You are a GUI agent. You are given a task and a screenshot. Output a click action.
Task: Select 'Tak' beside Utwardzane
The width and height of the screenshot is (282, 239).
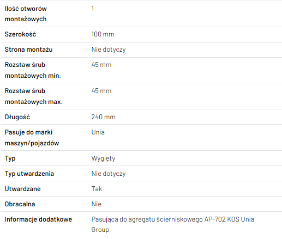tap(97, 189)
